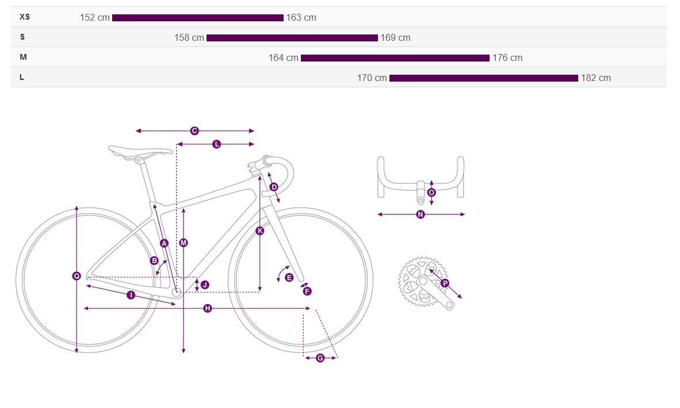Click the L reach marker
Screen dimensions: 680x408
(216, 144)
